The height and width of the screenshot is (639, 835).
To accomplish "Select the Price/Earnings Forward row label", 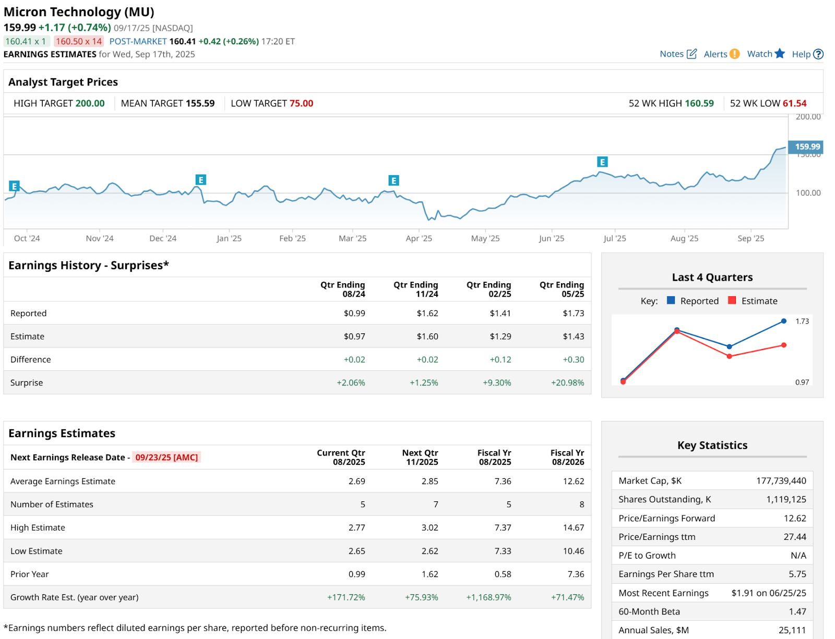I will 667,519.
